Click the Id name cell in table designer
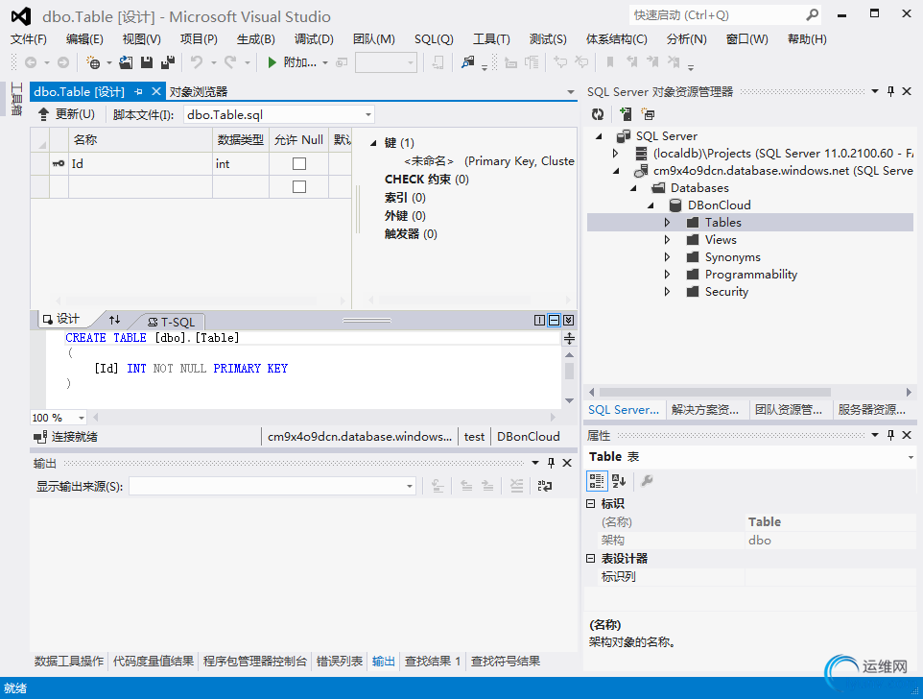The width and height of the screenshot is (923, 699). coord(140,164)
